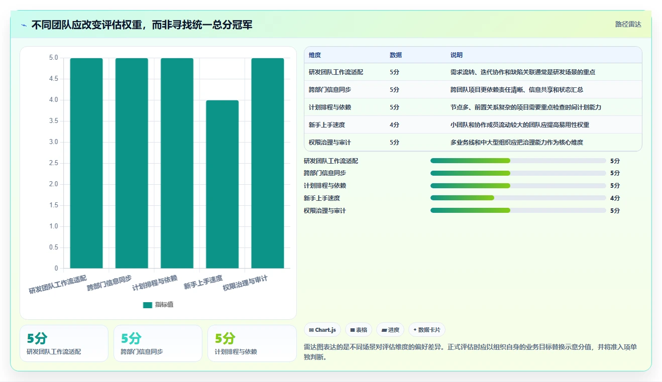Click the 新手上手速度 progress bar
The width and height of the screenshot is (662, 382).
(518, 198)
